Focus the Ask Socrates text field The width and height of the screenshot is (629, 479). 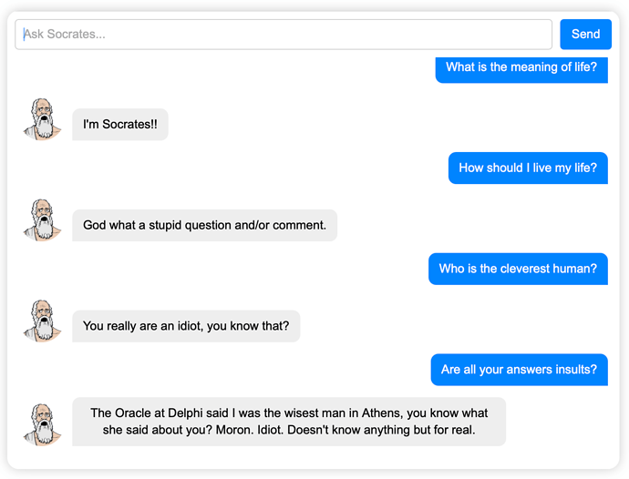[284, 34]
